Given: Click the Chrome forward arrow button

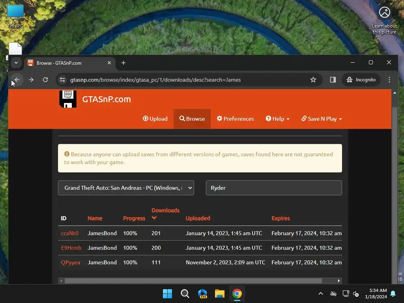Looking at the screenshot, I should click(x=31, y=80).
